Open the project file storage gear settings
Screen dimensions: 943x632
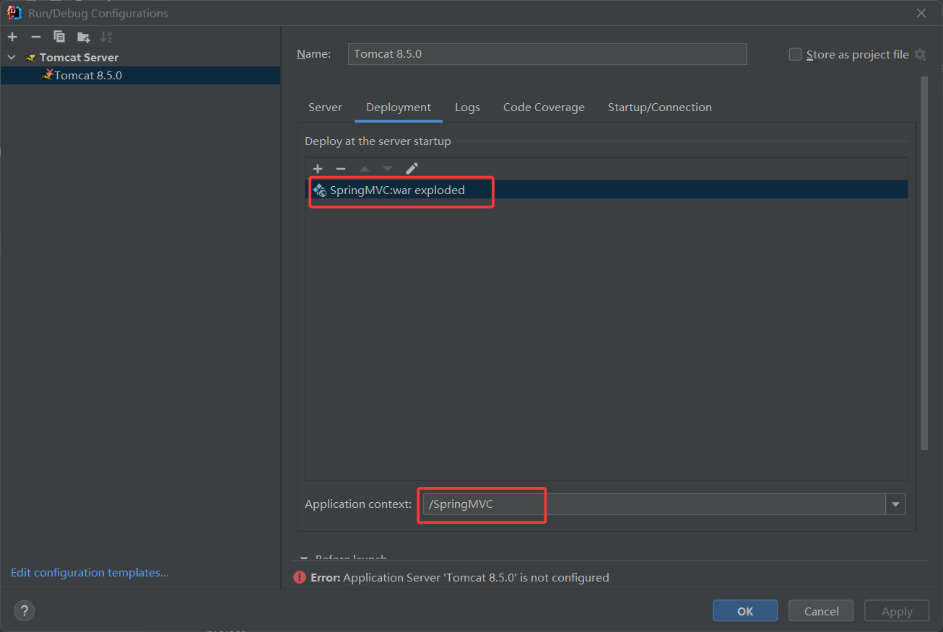920,54
